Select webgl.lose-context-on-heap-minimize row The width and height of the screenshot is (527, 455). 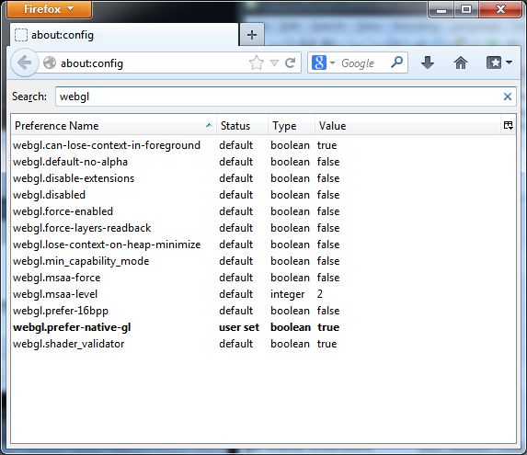pos(263,245)
